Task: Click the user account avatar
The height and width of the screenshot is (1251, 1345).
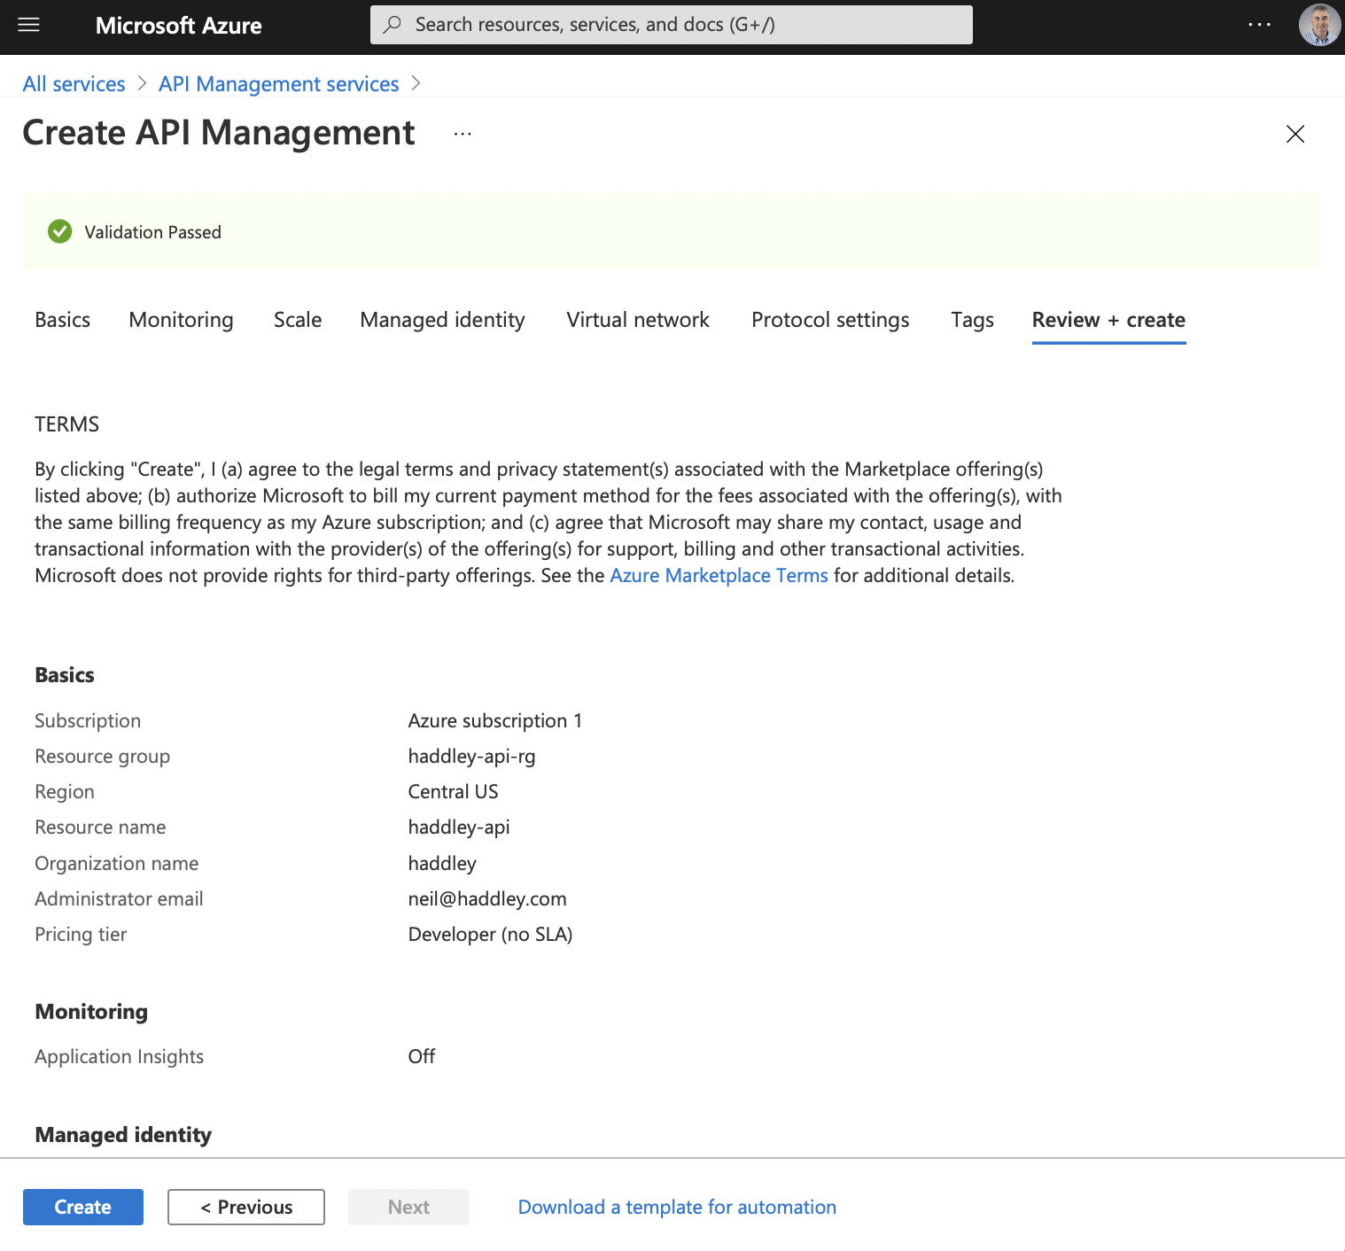Action: point(1318,25)
